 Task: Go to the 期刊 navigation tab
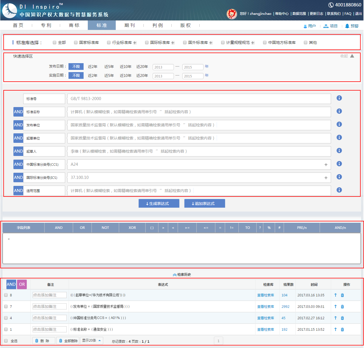click(130, 25)
